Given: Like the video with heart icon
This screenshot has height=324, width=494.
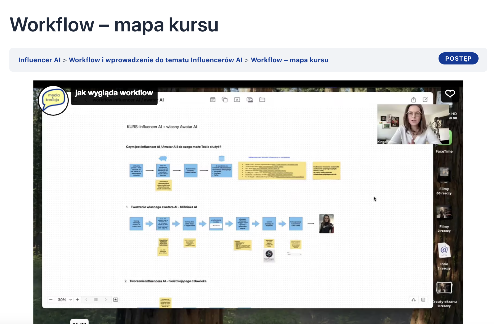Looking at the screenshot, I should pos(450,94).
